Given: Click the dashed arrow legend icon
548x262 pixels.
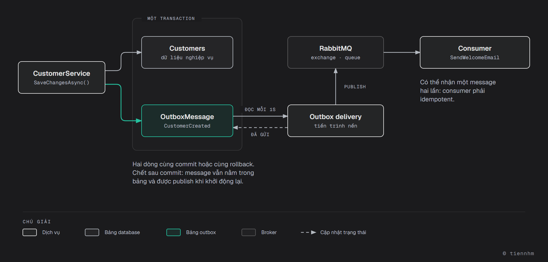Looking at the screenshot, I should tap(309, 232).
